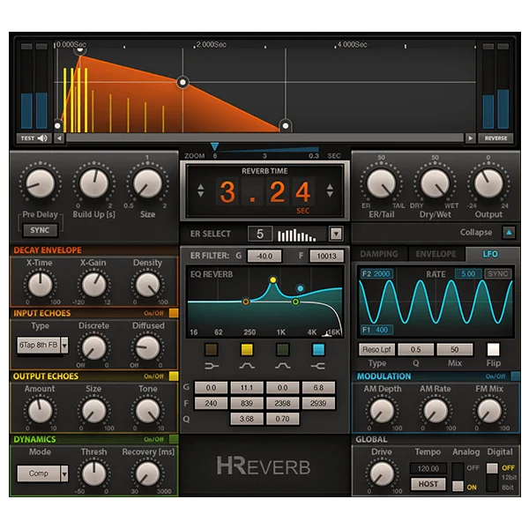
Task: Click the Pre Delay knob
Action: click(41, 183)
